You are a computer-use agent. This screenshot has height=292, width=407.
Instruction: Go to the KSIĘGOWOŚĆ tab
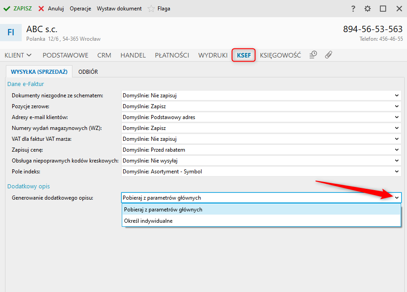[x=280, y=55]
